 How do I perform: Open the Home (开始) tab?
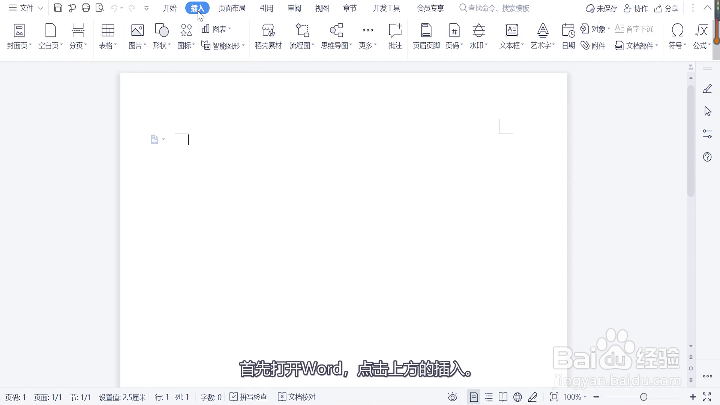click(x=170, y=8)
